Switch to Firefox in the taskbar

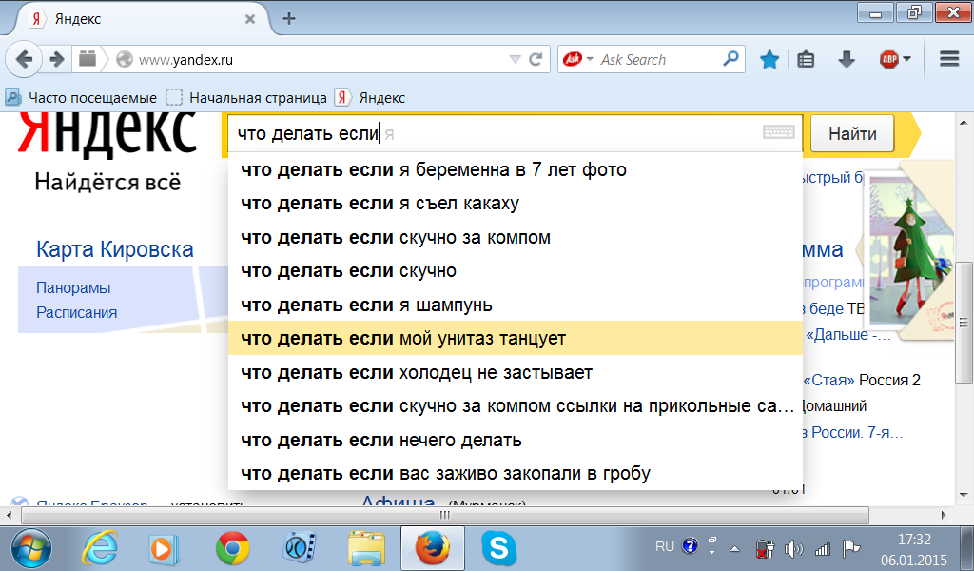433,548
